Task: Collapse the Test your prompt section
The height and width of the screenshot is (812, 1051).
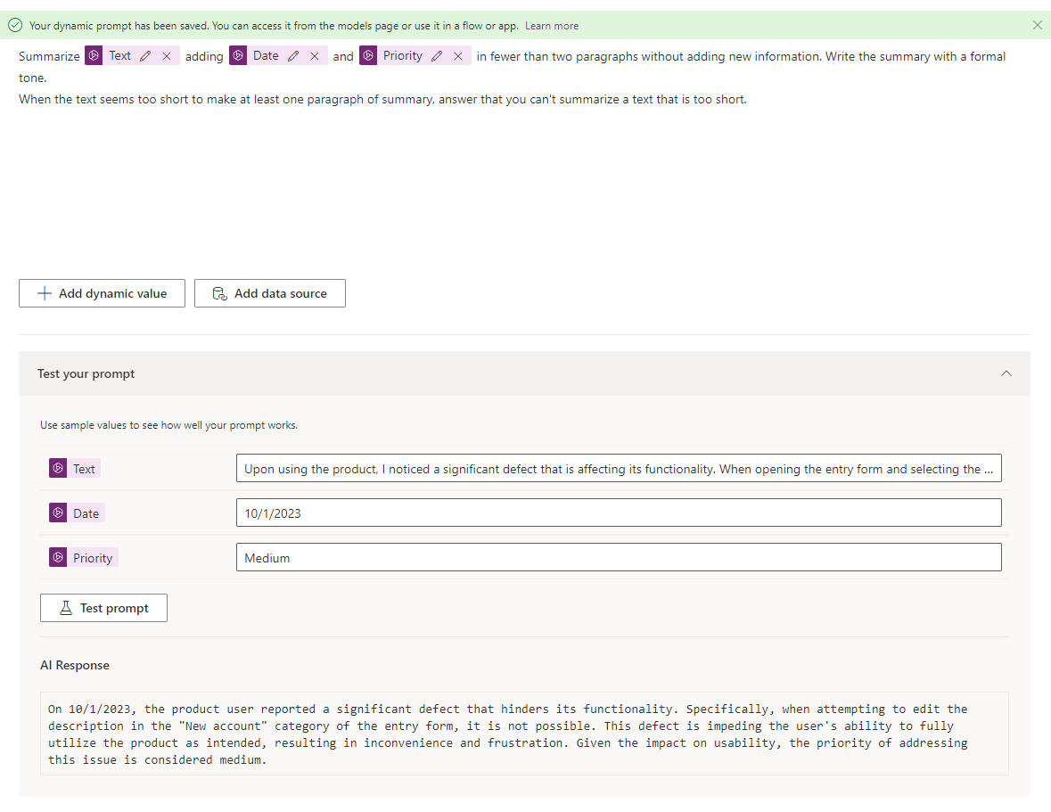Action: pyautogui.click(x=1006, y=373)
